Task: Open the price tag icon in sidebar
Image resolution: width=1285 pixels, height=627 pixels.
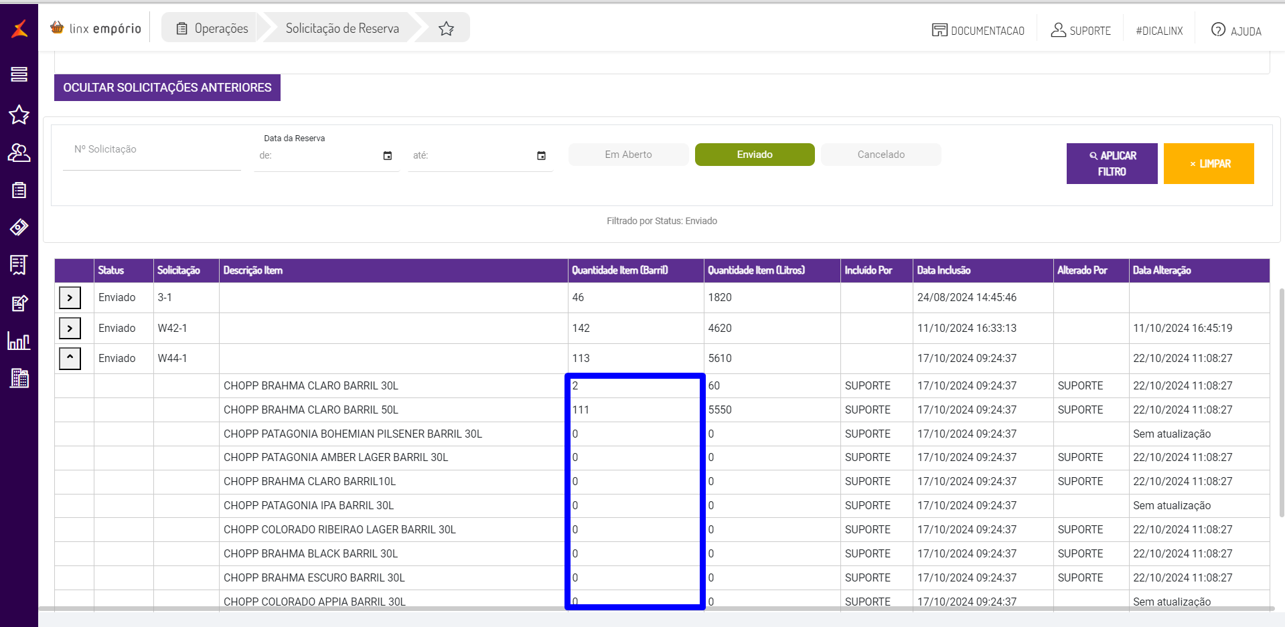Action: (19, 228)
